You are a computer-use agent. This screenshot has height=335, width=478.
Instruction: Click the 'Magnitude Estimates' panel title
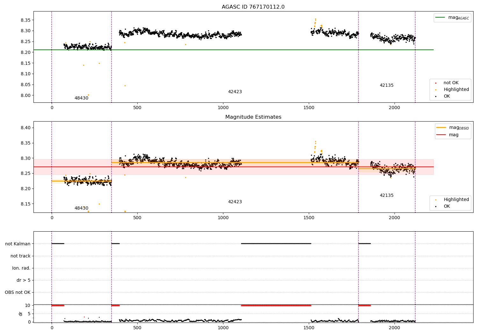pyautogui.click(x=253, y=117)
